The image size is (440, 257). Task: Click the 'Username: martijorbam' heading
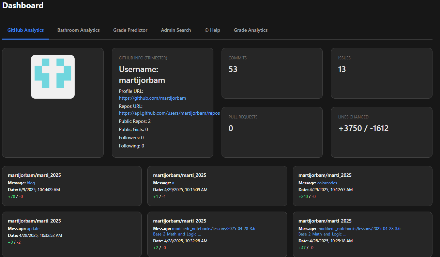[x=142, y=75]
